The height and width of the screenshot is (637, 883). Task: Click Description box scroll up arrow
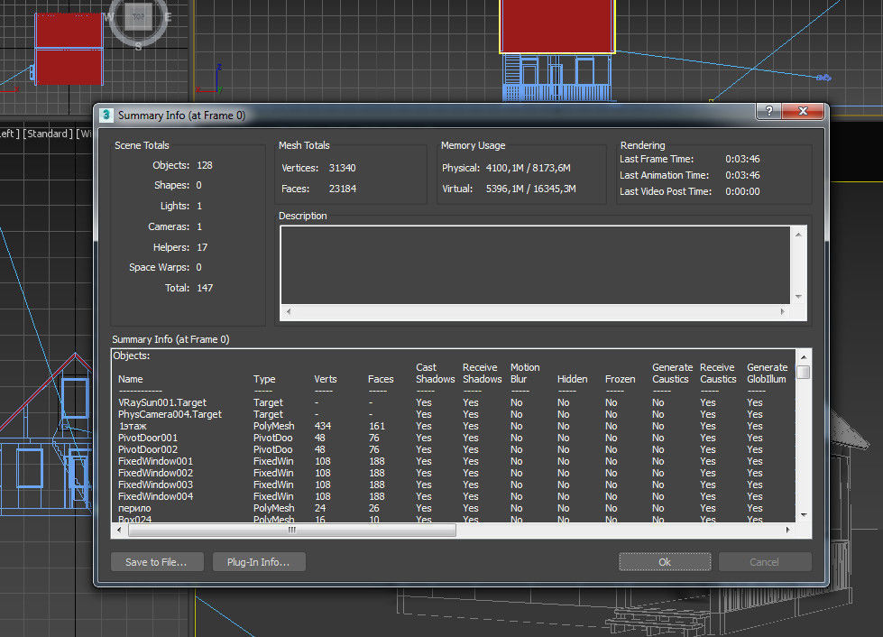tap(798, 235)
